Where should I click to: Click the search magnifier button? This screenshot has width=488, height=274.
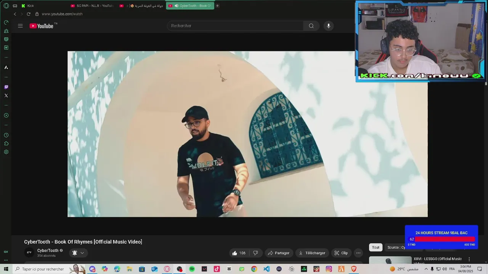[311, 26]
